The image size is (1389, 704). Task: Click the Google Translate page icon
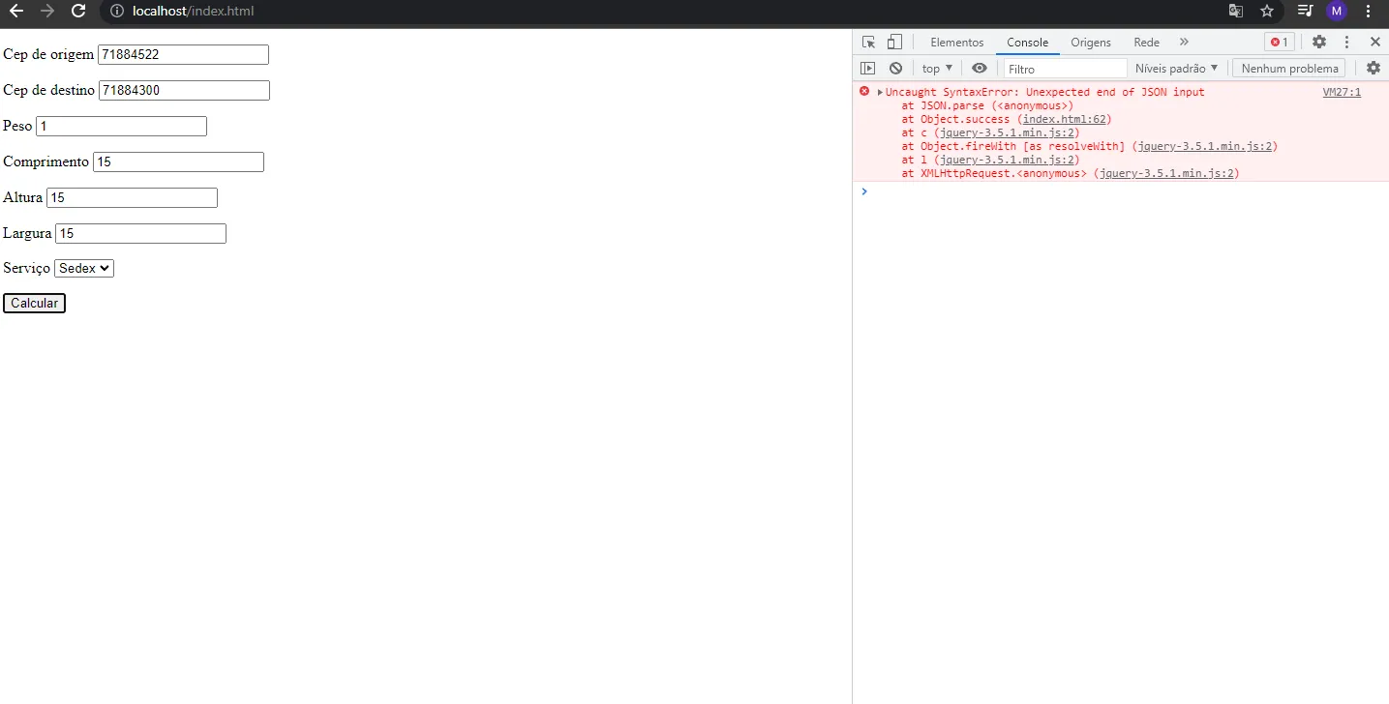tap(1236, 12)
